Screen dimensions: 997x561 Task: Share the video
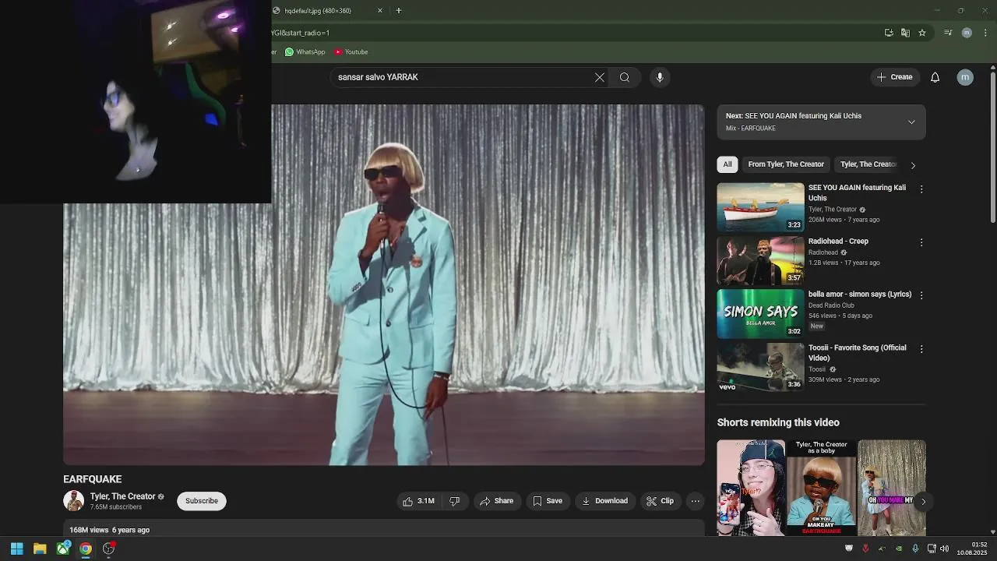pyautogui.click(x=496, y=501)
